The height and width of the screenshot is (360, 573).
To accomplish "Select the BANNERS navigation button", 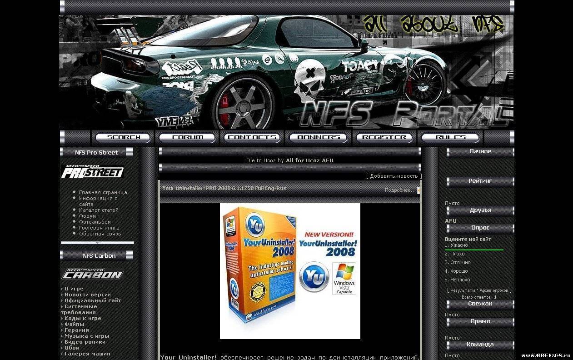I will point(318,137).
